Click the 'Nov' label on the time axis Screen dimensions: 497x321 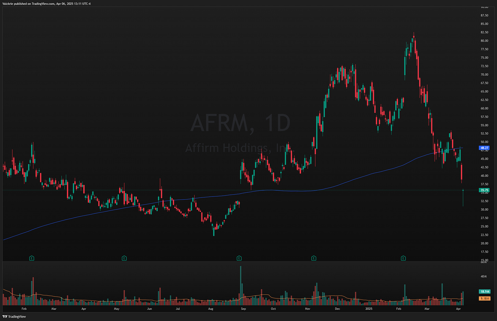pyautogui.click(x=308, y=309)
